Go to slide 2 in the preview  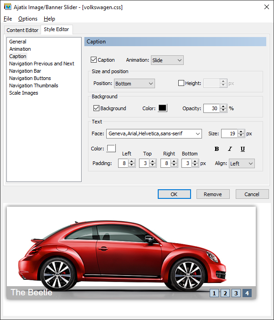(x=225, y=293)
